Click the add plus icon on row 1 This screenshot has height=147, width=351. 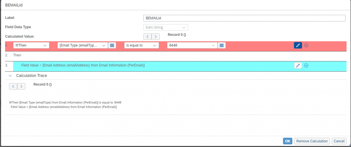click(x=306, y=45)
